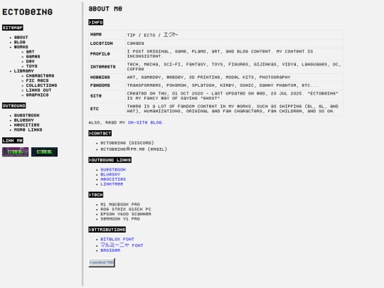
Task: Open the Library sitemap entry
Action: [23, 71]
